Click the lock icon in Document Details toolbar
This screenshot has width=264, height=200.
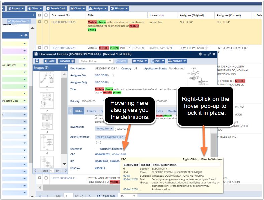[x=37, y=61]
